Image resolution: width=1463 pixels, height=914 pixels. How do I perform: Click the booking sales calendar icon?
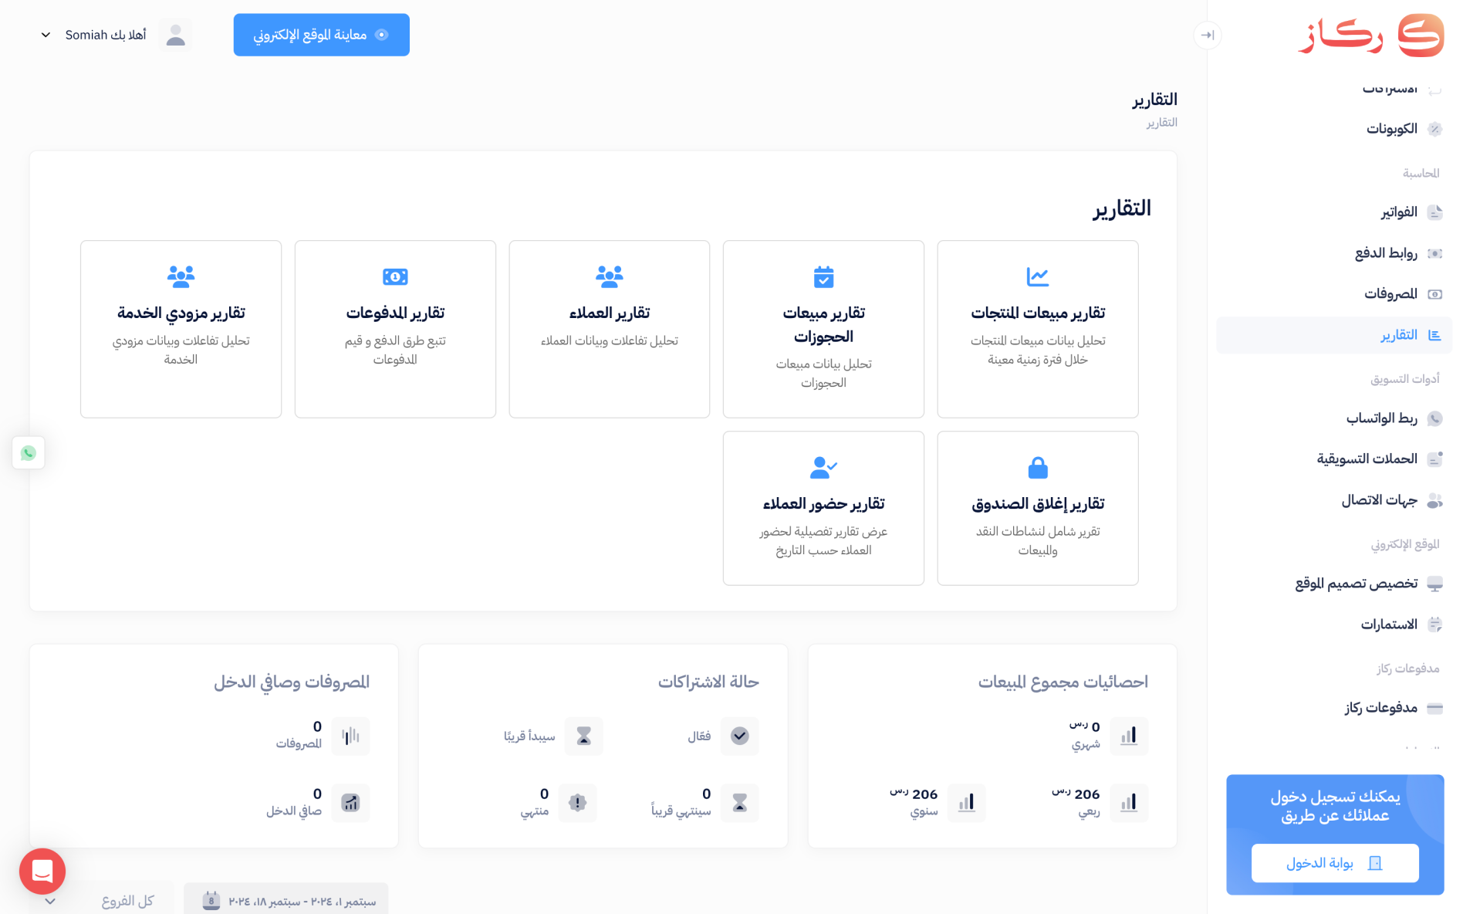[823, 276]
